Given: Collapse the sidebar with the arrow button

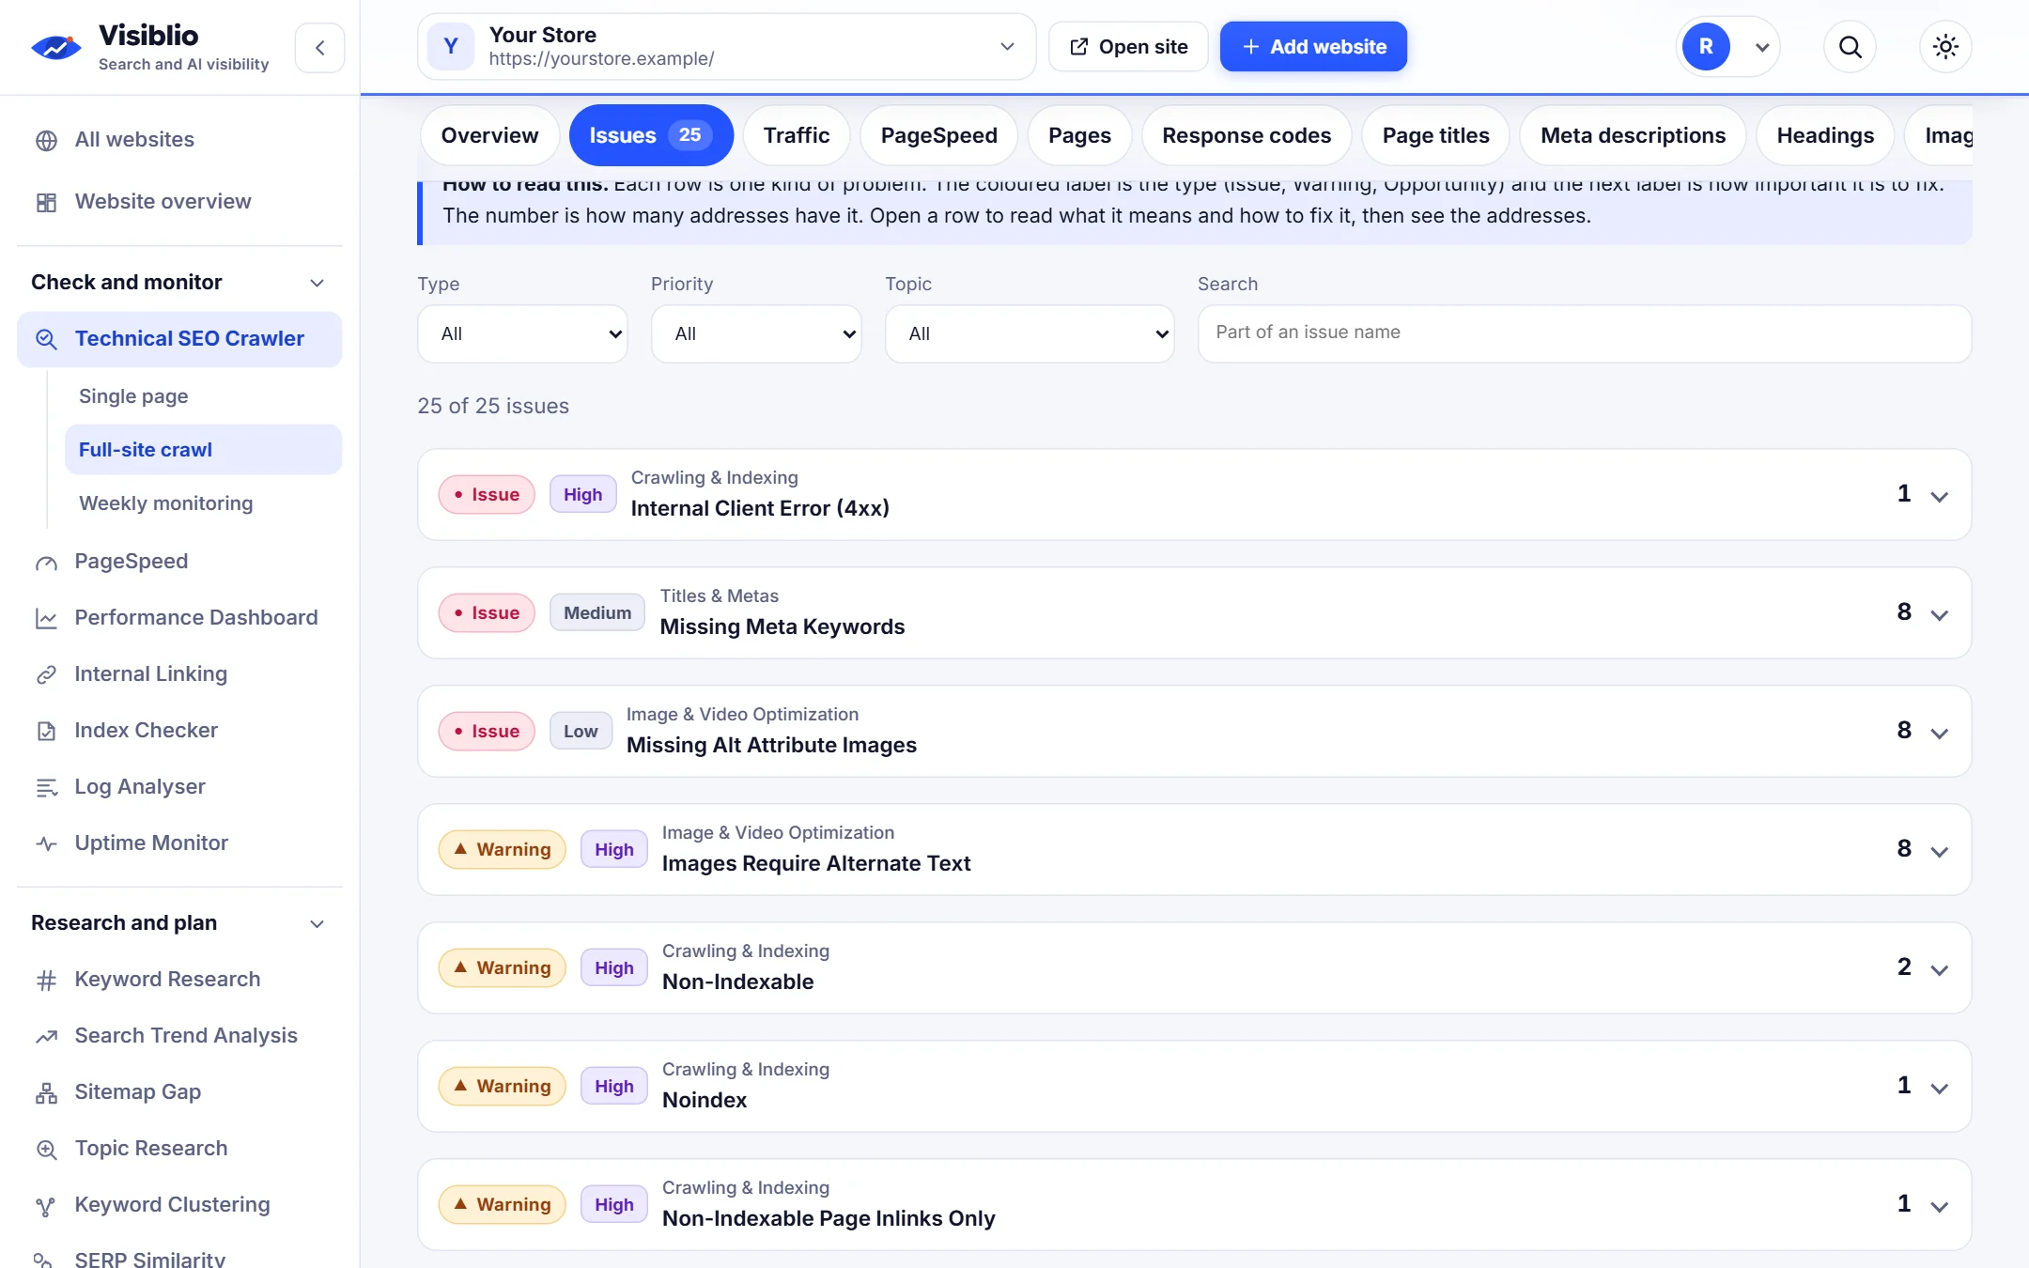Looking at the screenshot, I should click(x=319, y=47).
